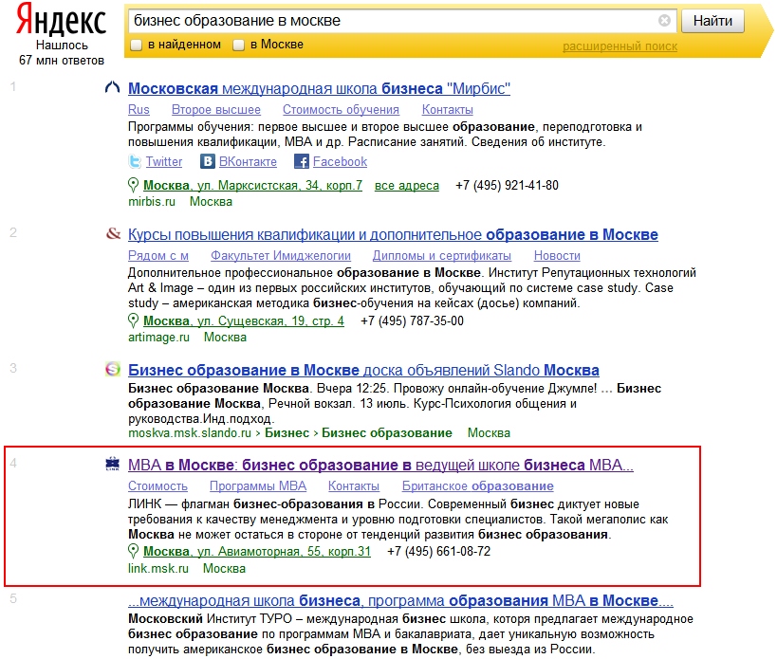The image size is (777, 659).
Task: Click the Москва region label after mirbis.ru
Action: coord(211,202)
